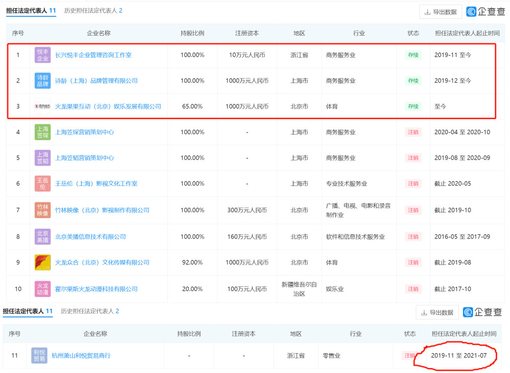Click 注销 status tag for 上海笠琛
This screenshot has height=373, width=510.
coord(413,132)
